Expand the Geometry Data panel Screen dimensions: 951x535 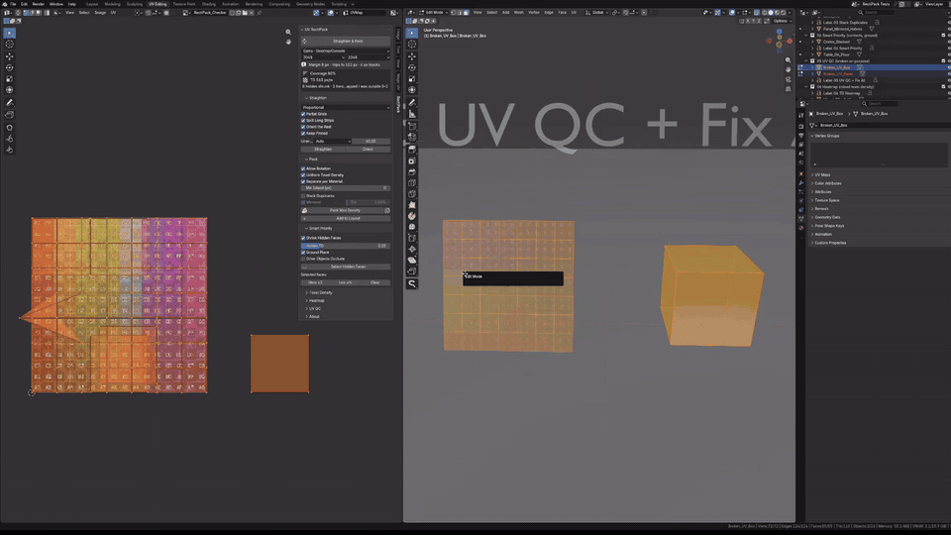coord(826,217)
